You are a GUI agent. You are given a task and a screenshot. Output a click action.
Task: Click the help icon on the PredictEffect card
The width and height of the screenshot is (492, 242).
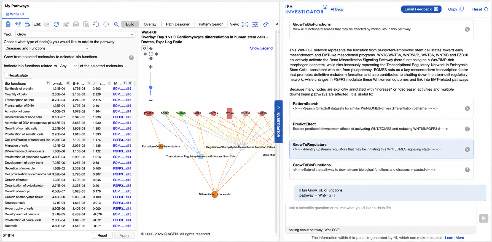pos(467,129)
